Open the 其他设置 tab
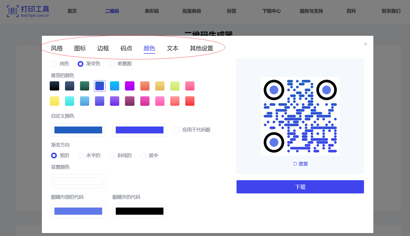The height and width of the screenshot is (236, 410). [x=202, y=48]
